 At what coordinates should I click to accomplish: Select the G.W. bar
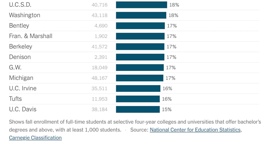click(140, 67)
